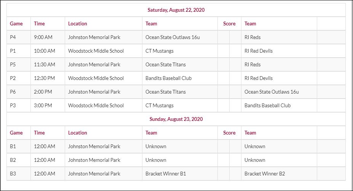Click the Bracket Winner B2 team cell
Screen dimensions: 353x191
click(265, 174)
